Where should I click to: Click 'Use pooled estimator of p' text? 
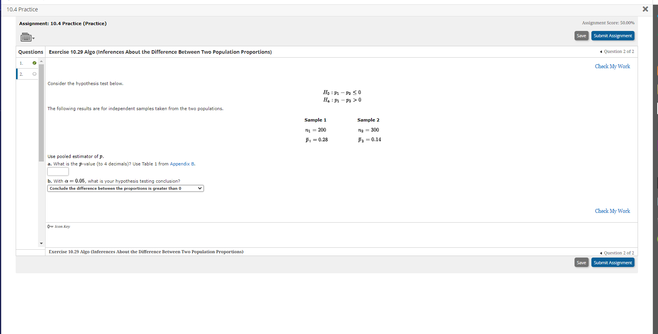76,156
